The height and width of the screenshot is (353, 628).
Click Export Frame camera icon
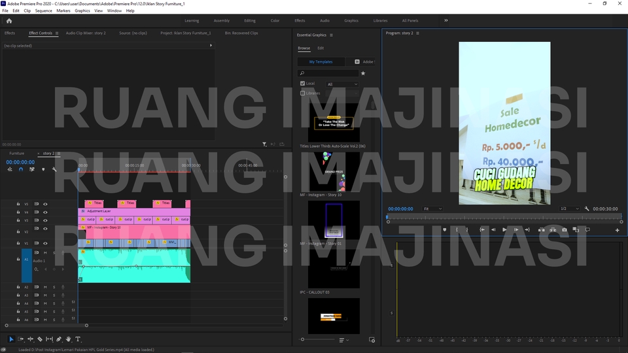[565, 229]
